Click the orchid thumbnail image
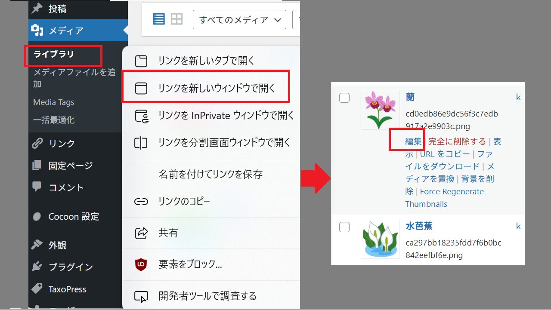The image size is (551, 310). [x=380, y=110]
